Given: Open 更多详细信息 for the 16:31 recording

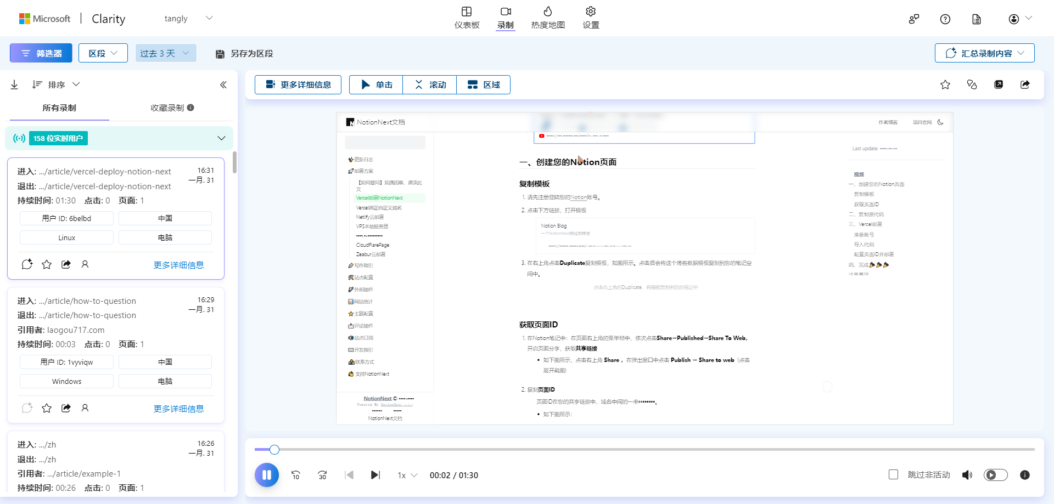Looking at the screenshot, I should [x=178, y=265].
